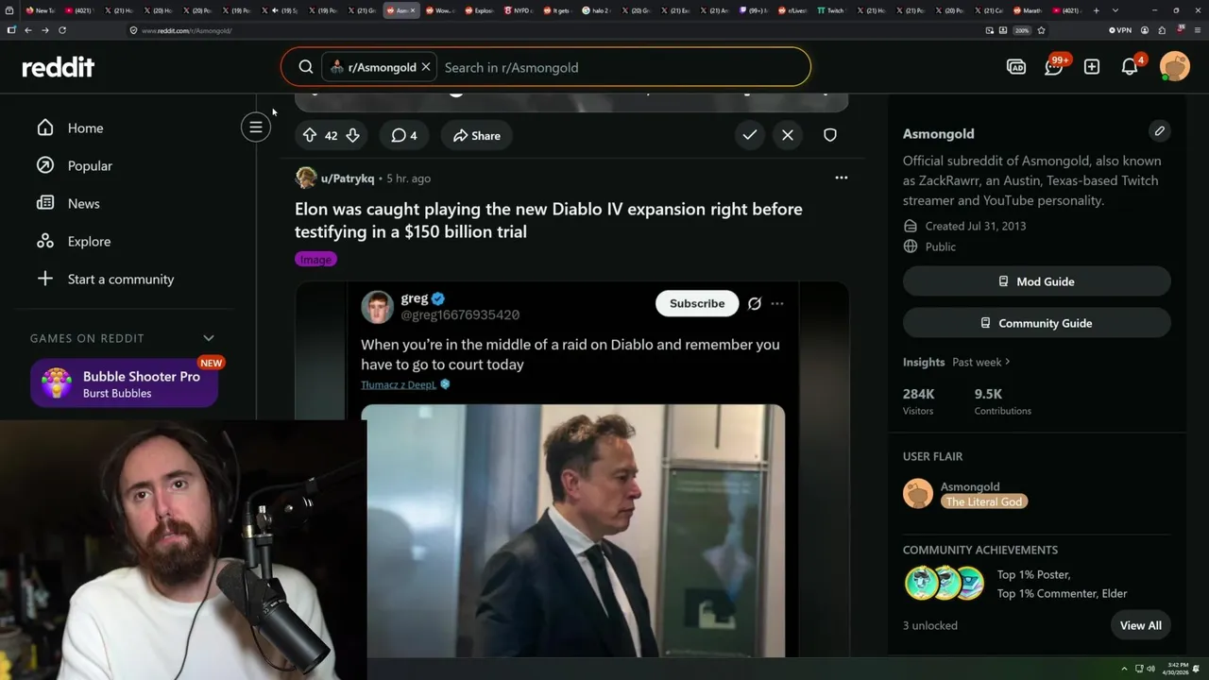This screenshot has width=1209, height=680.
Task: Click the Tłumacz z DeepL link
Action: (398, 384)
